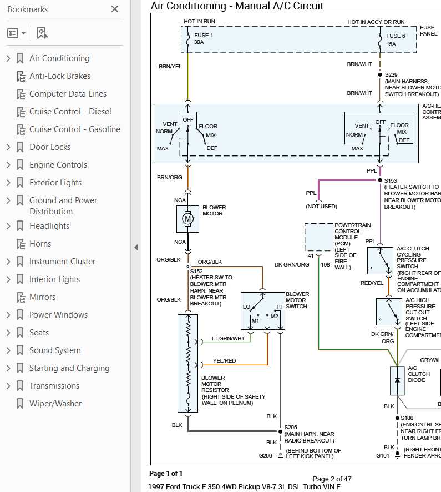Navigate to the Sound System bookmark
441x492 pixels.
pyautogui.click(x=55, y=350)
